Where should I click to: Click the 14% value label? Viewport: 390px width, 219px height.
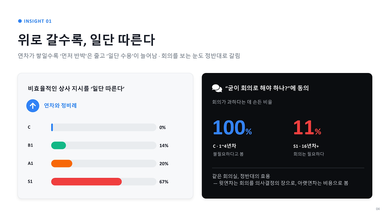click(x=164, y=146)
